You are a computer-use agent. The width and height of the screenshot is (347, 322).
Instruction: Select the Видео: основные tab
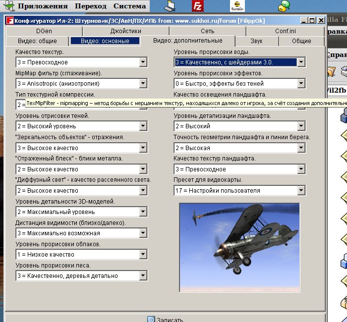pos(105,41)
